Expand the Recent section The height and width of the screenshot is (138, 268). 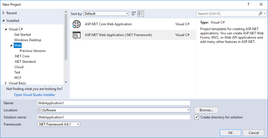click(x=4, y=13)
